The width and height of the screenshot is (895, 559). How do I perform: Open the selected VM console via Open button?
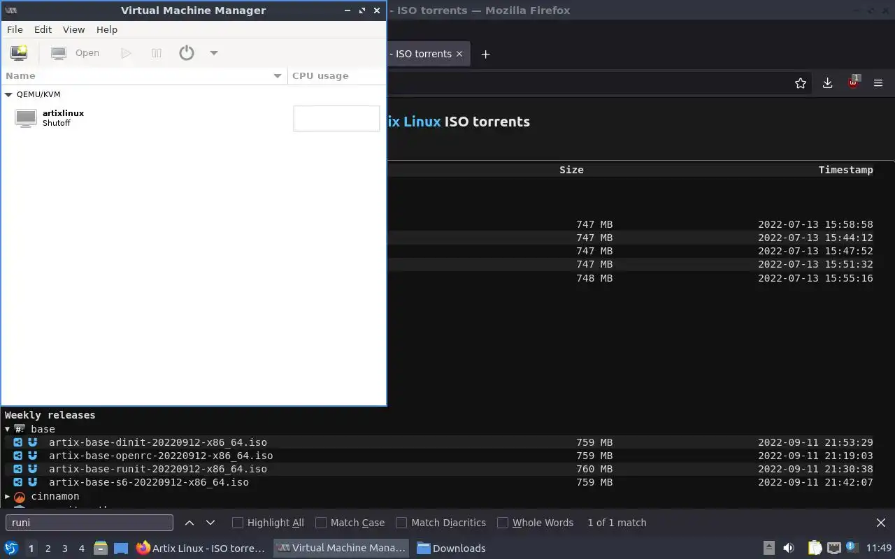point(76,52)
